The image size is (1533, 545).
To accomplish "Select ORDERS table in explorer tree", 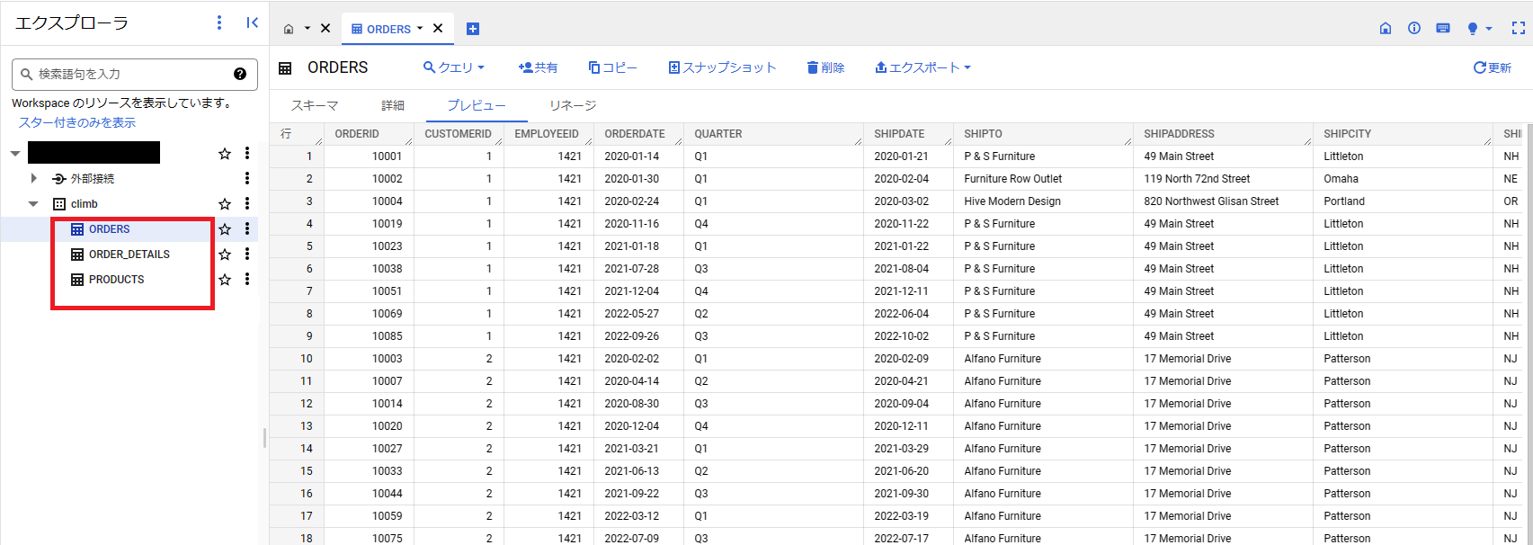I will pyautogui.click(x=110, y=229).
